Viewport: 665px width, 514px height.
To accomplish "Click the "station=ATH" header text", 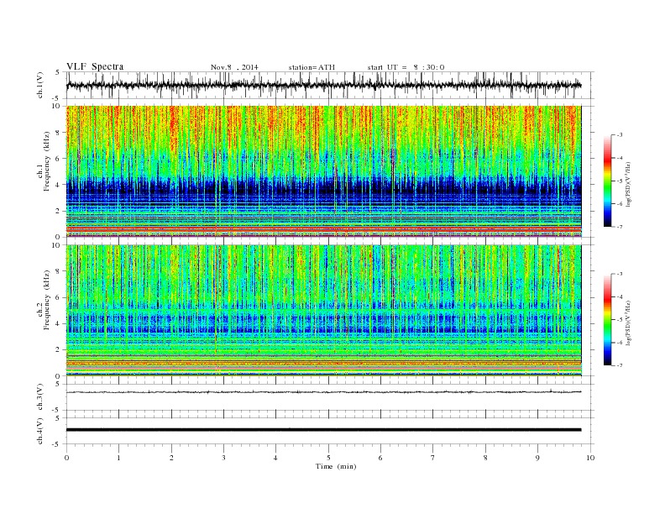I will coord(312,67).
